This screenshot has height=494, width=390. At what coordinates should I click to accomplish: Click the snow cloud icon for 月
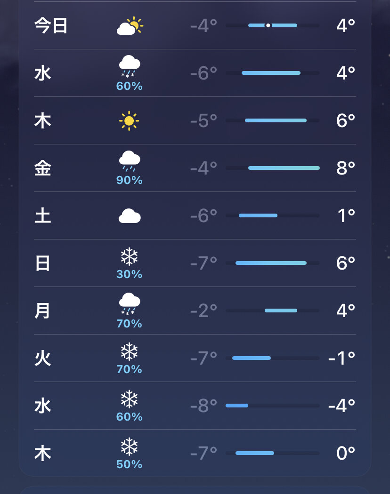click(130, 303)
